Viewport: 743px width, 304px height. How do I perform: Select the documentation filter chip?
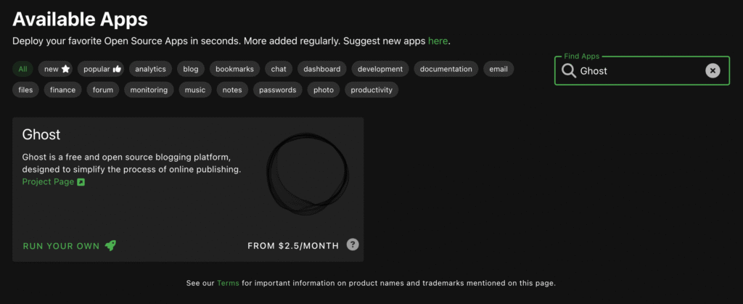pos(446,69)
